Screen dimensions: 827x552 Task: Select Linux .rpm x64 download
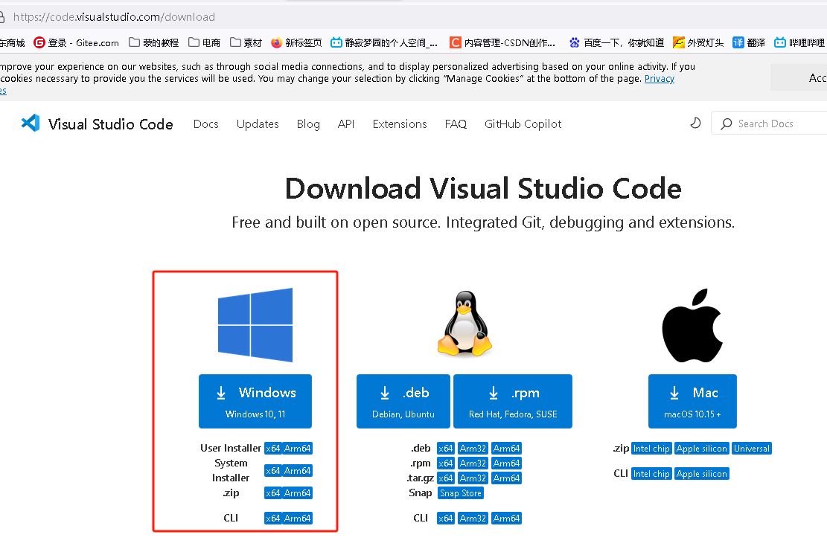[446, 463]
